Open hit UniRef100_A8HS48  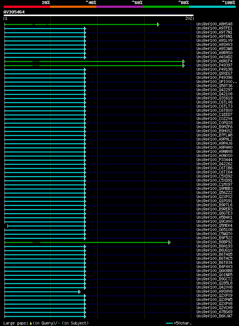[x=214, y=24]
